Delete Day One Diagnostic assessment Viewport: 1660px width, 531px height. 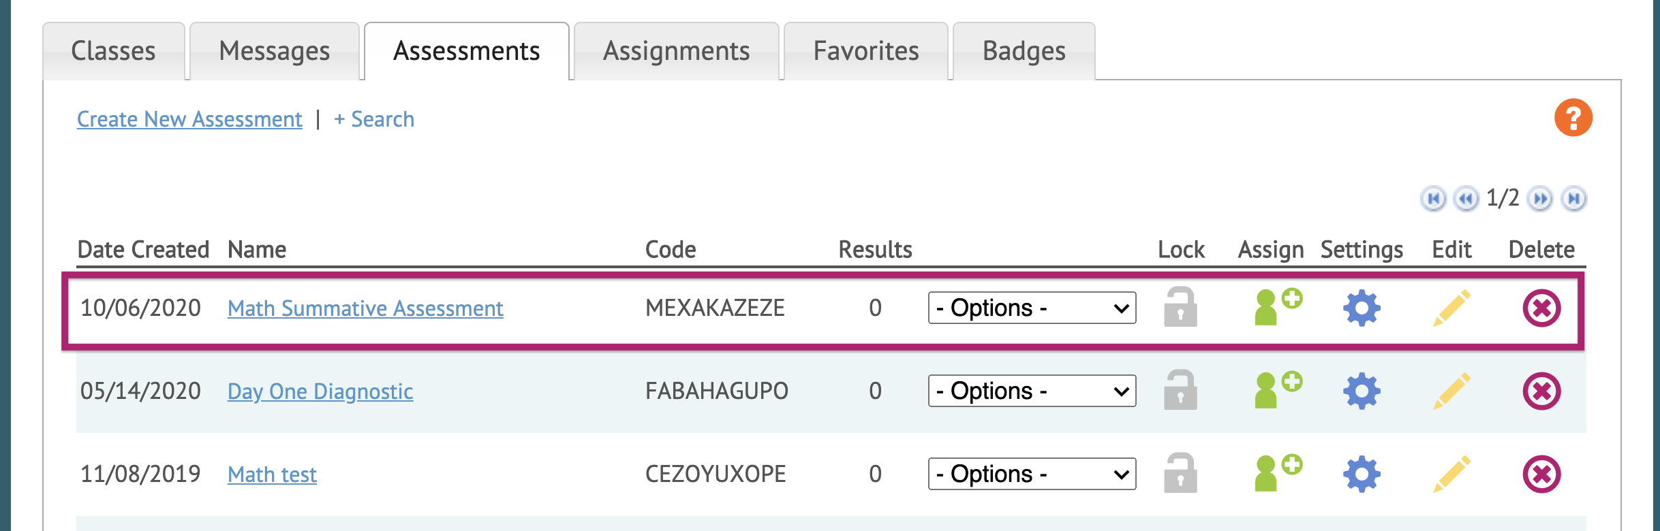(1541, 391)
